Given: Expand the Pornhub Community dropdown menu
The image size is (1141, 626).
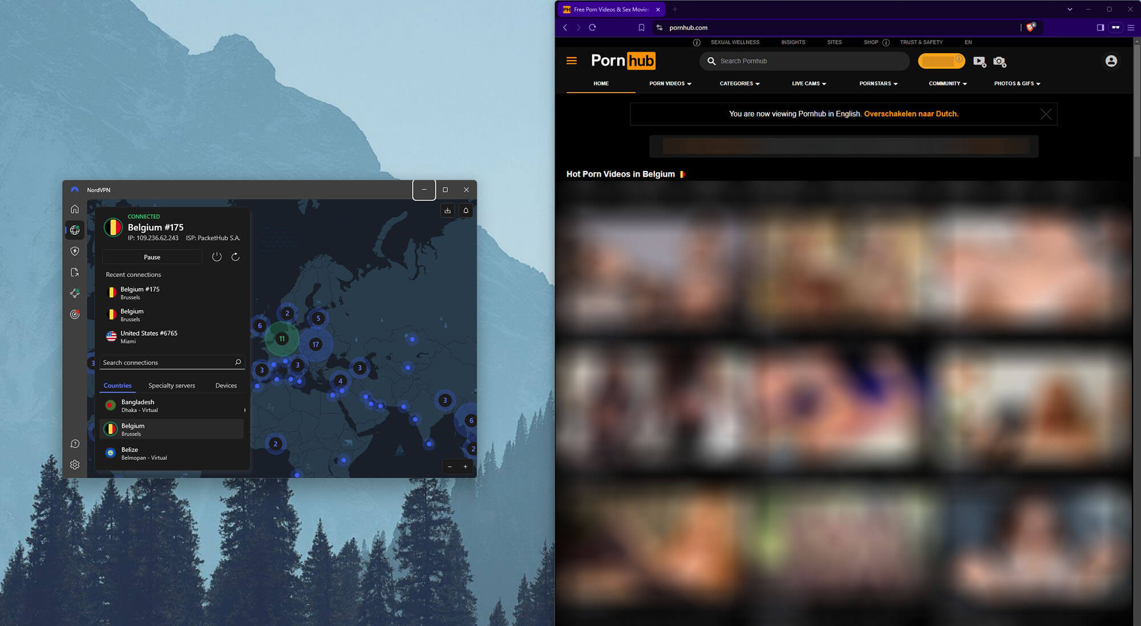Looking at the screenshot, I should pyautogui.click(x=945, y=83).
